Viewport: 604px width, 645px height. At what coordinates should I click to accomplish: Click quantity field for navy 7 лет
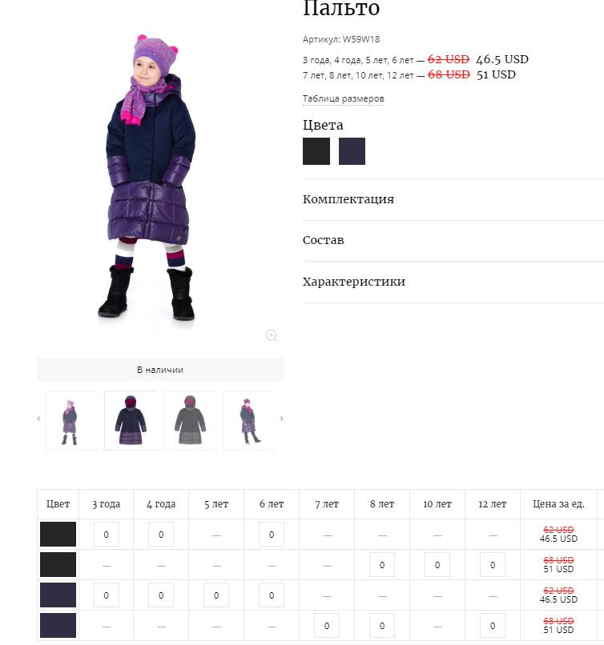(327, 626)
